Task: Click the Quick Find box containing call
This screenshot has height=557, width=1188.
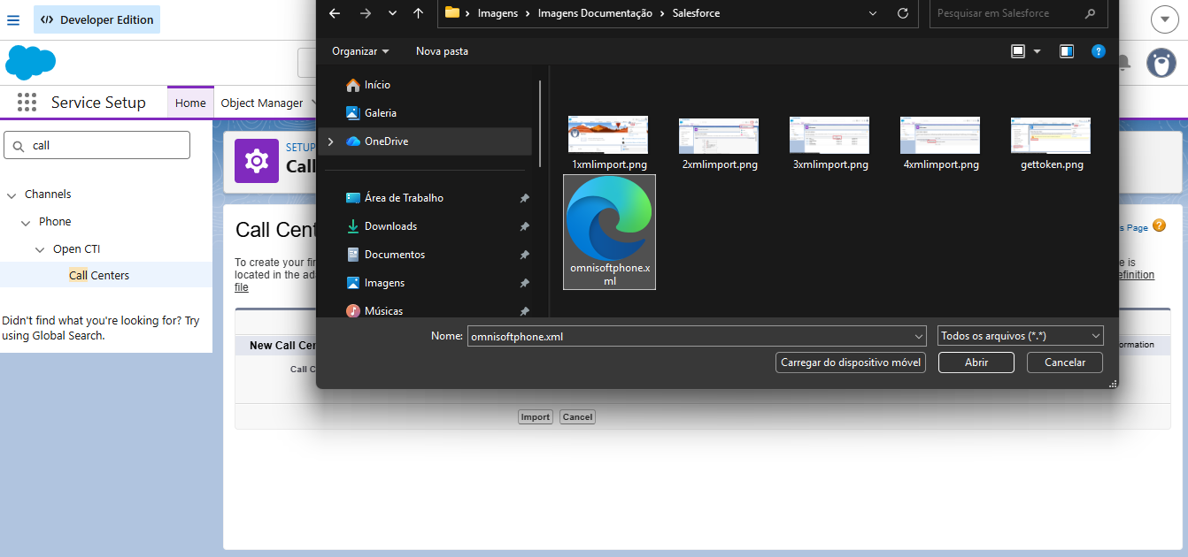Action: (x=97, y=145)
